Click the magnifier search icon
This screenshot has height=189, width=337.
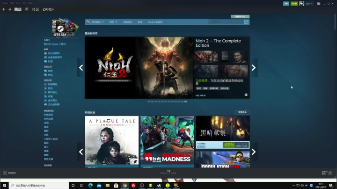click(x=246, y=22)
